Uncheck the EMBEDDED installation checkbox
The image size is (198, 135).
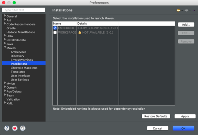(55, 28)
